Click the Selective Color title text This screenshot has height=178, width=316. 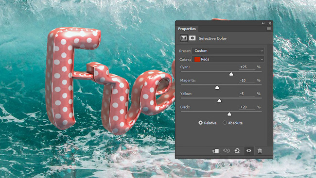click(212, 38)
